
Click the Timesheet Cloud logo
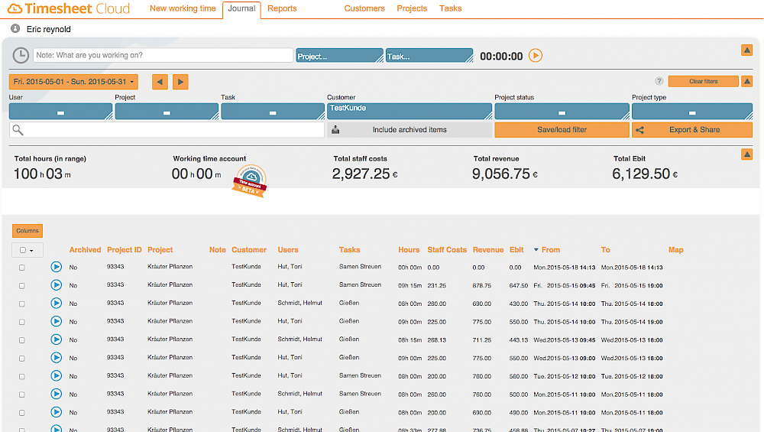pos(69,8)
